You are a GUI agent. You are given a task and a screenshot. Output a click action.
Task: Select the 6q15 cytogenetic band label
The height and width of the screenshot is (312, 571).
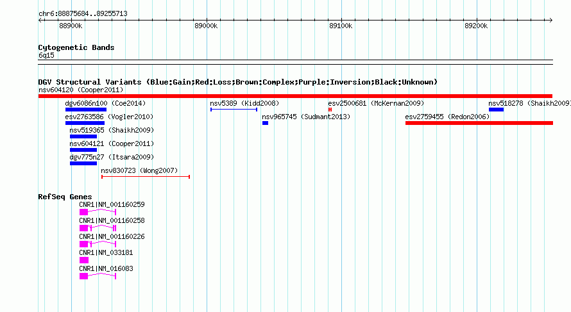tap(46, 55)
